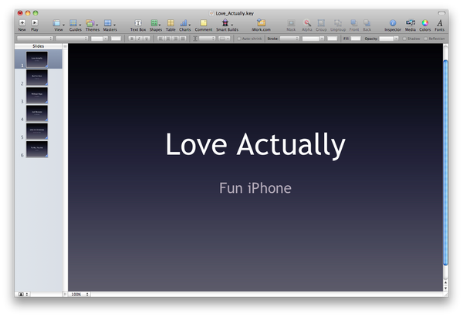Select slide 3 thumbnail
463x317 pixels.
(37, 96)
